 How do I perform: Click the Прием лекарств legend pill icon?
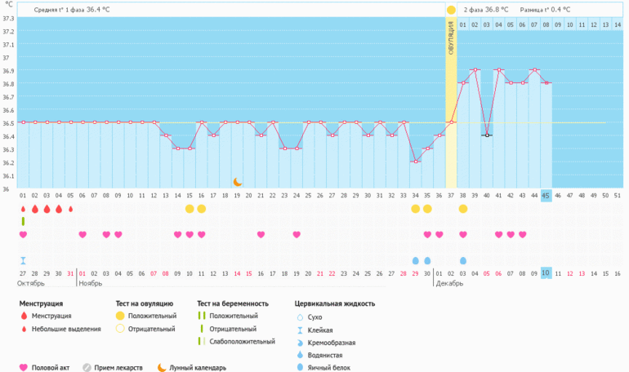click(87, 367)
